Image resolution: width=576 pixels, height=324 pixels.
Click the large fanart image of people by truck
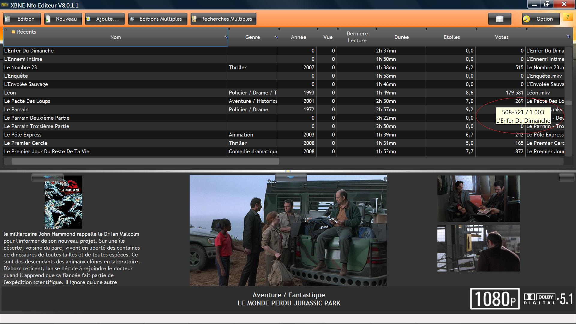288,230
